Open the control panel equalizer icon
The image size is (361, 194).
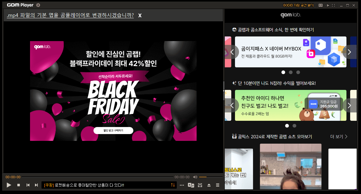tap(200, 185)
